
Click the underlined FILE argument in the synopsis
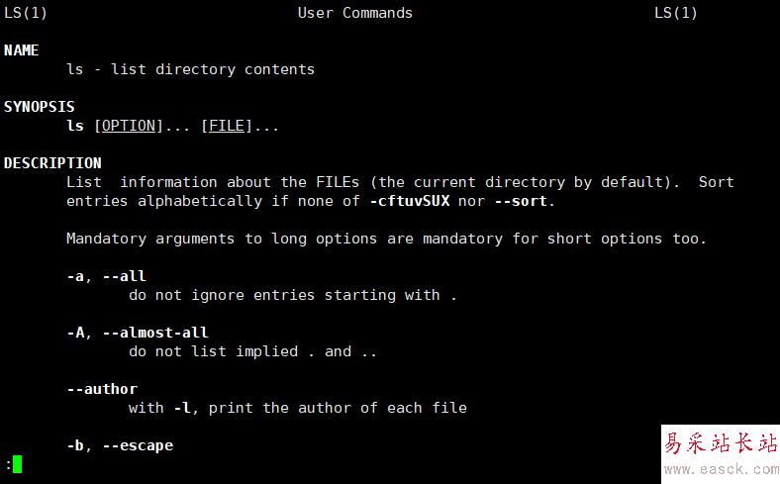[x=227, y=126]
